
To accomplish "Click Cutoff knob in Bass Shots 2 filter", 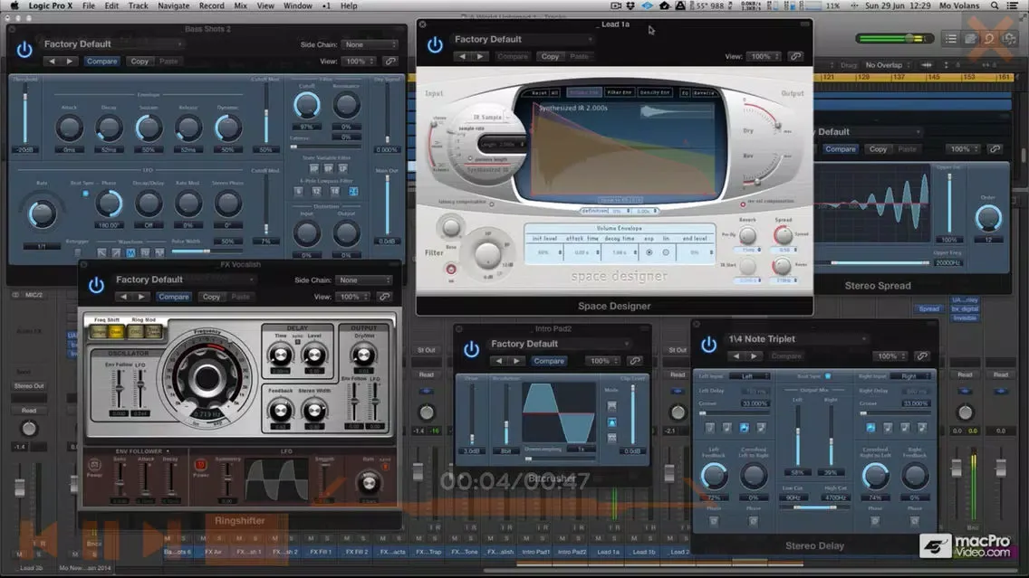I will [306, 106].
